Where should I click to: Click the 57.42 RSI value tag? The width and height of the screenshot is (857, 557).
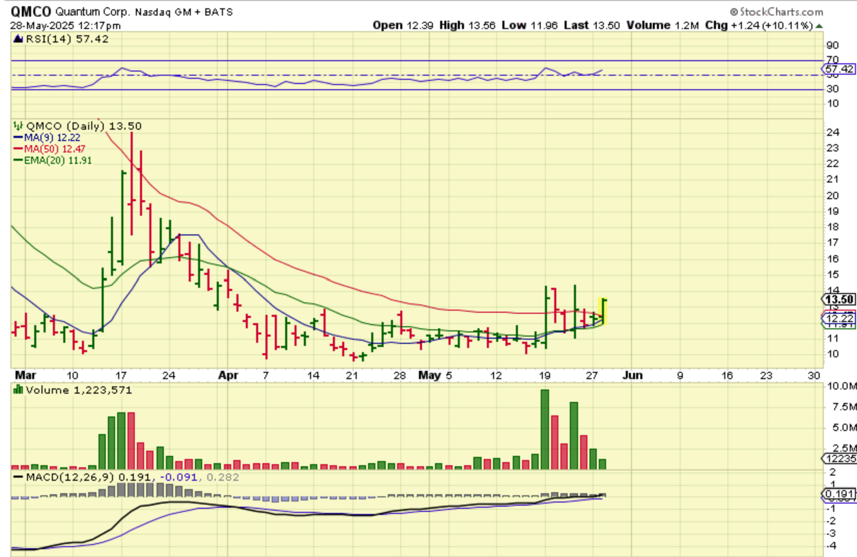[839, 69]
